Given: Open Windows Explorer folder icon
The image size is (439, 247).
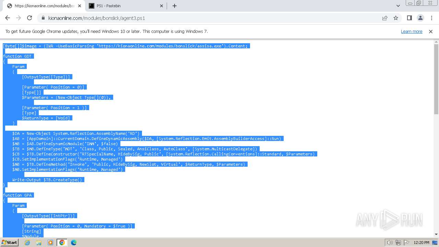Looking at the screenshot, I should click(x=39, y=243).
